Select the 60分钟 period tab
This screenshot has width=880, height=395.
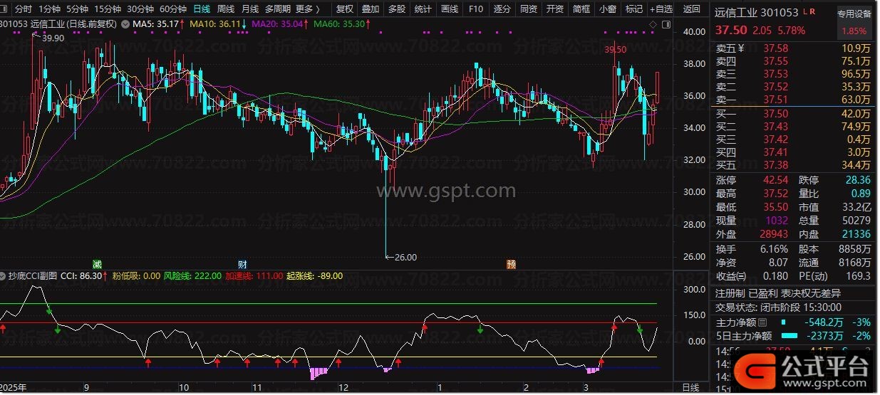[x=172, y=9]
